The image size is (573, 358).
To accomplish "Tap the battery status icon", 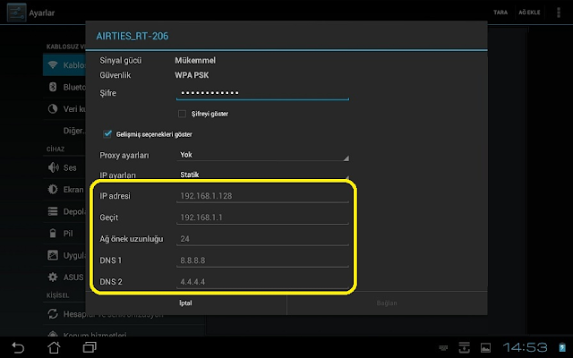I will (562, 347).
